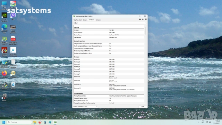Switch to the Graphics Card tab
Image resolution: width=222 pixels, height=125 pixels.
point(77,20)
